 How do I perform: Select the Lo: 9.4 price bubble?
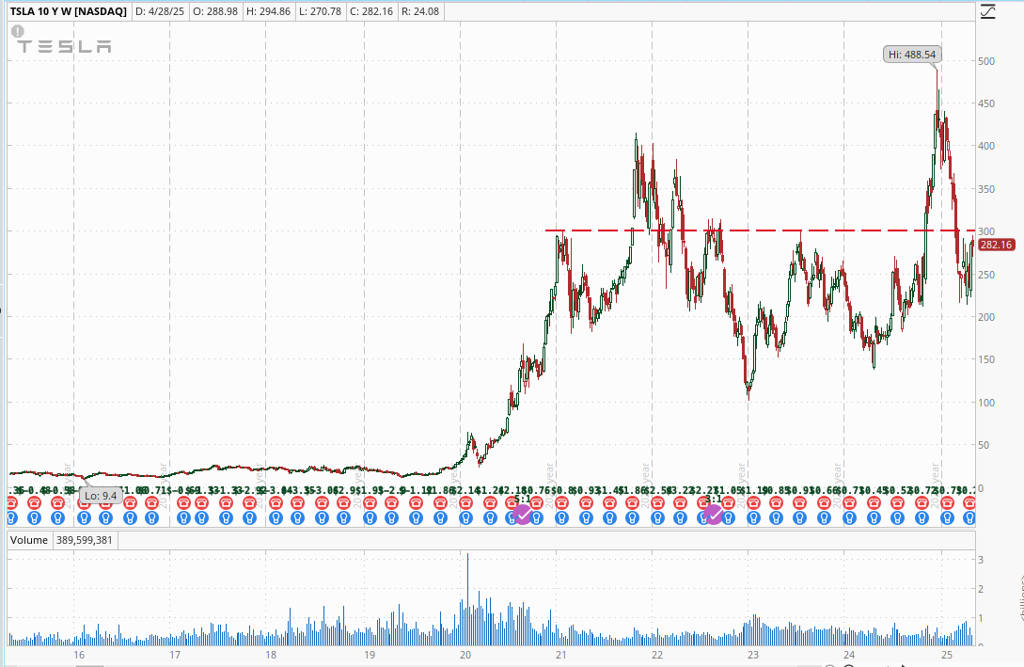pos(101,496)
